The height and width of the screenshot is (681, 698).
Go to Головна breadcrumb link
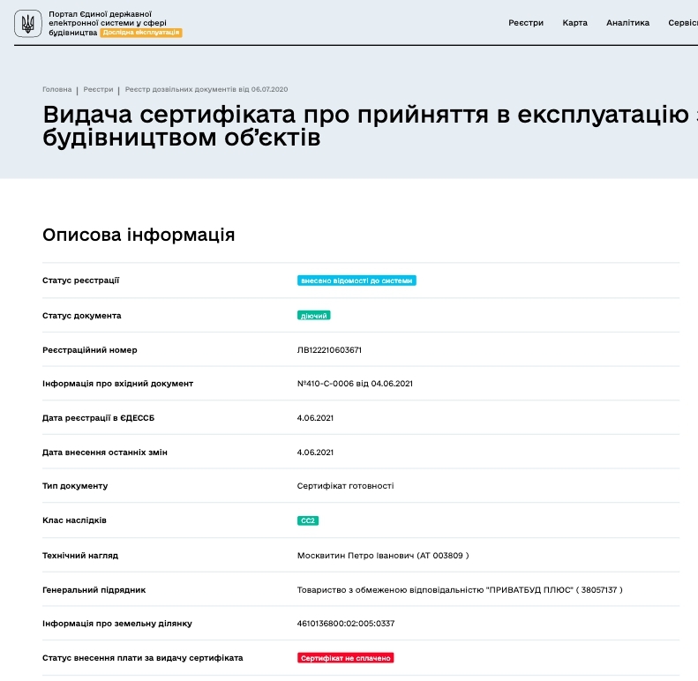pyautogui.click(x=57, y=89)
